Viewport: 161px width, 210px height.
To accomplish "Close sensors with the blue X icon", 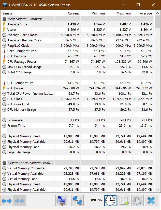I will pyautogui.click(x=151, y=201).
